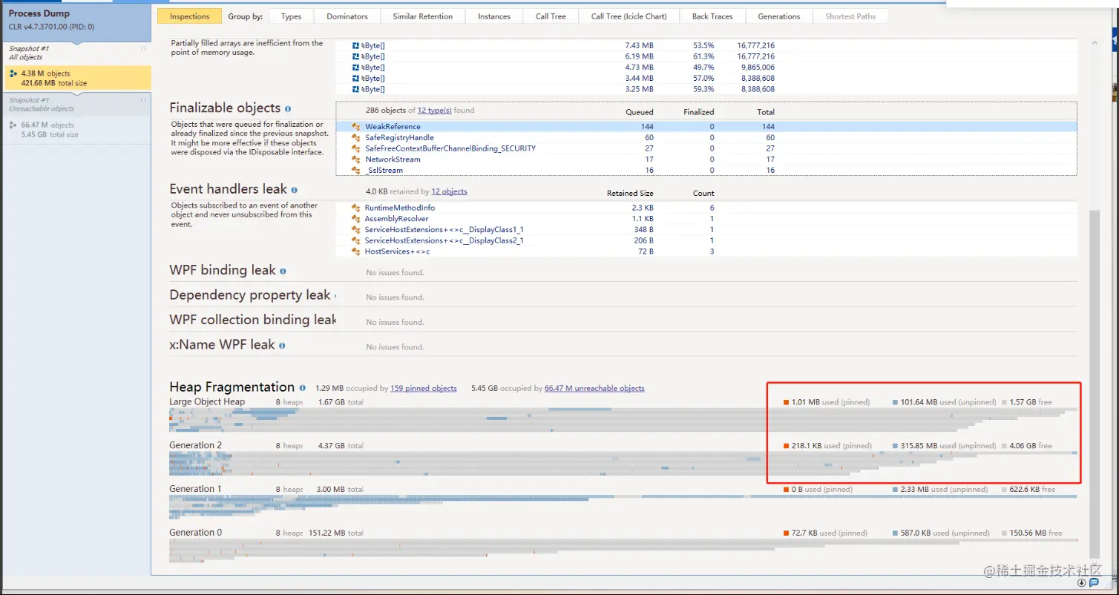1119x595 pixels.
Task: Click the type icon beside _SslStream
Action: coord(356,171)
